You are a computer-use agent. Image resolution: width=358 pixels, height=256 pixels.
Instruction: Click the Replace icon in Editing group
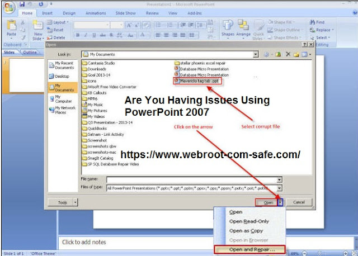point(312,30)
